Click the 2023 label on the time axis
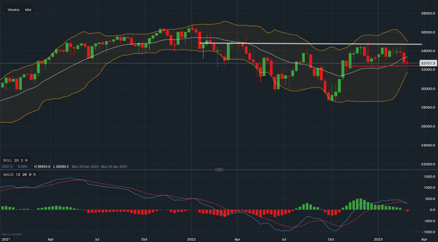The image size is (438, 242). 378,240
